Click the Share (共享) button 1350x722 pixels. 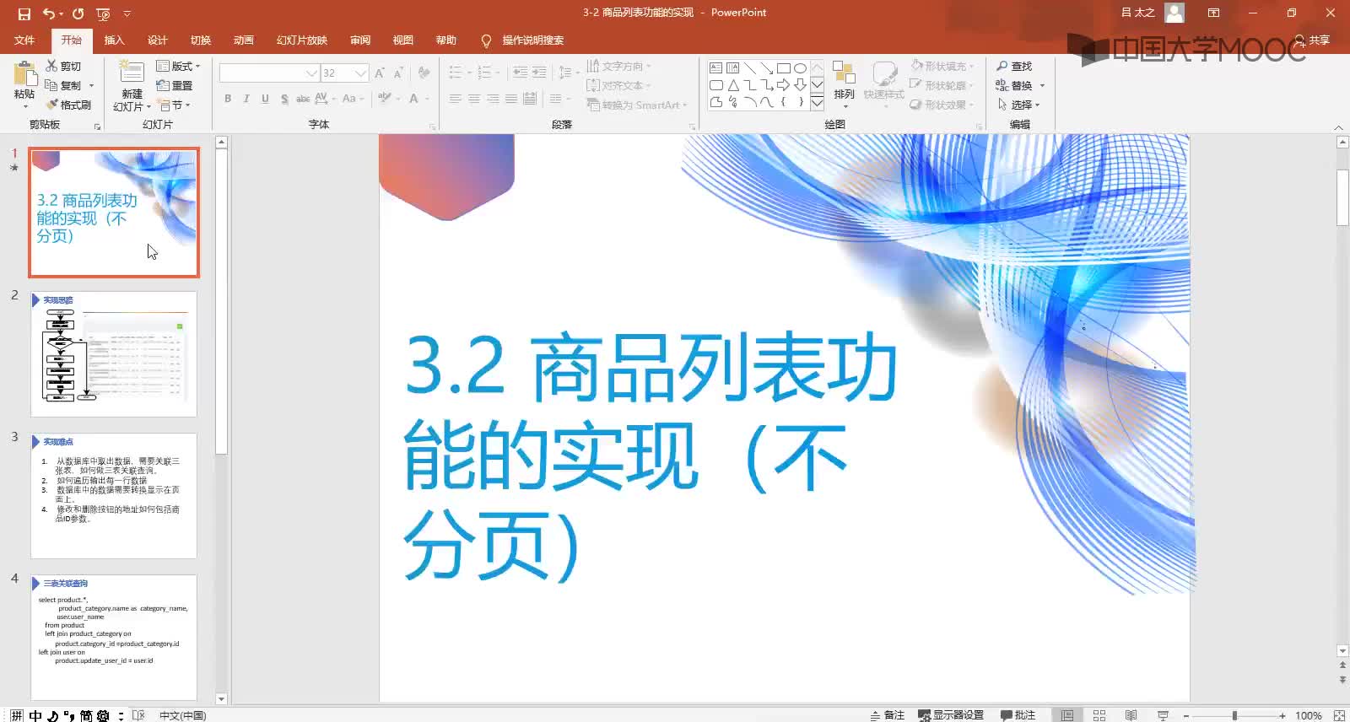pyautogui.click(x=1313, y=40)
